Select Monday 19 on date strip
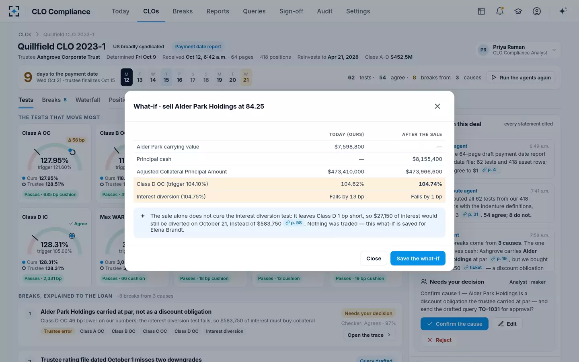The width and height of the screenshot is (579, 362). (x=219, y=77)
